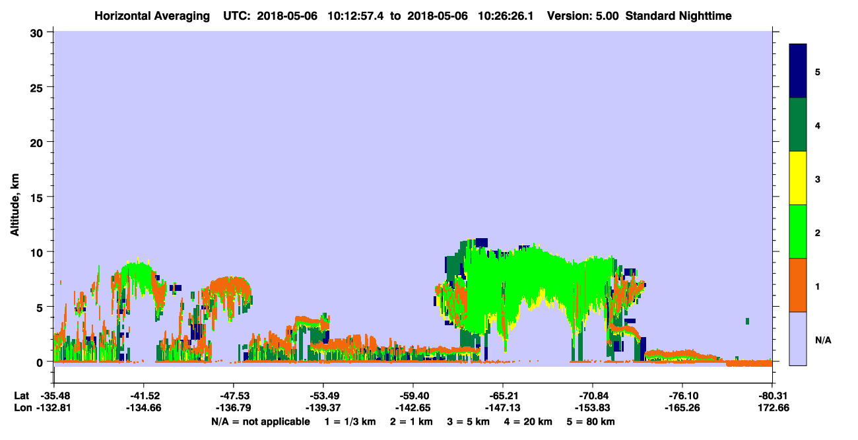Click the lavender N/A color bar segment
858x440 pixels.
pos(798,338)
